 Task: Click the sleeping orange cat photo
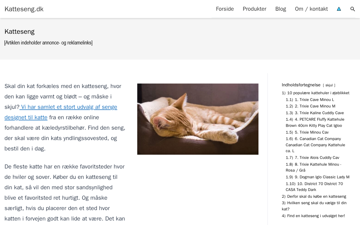tap(198, 119)
